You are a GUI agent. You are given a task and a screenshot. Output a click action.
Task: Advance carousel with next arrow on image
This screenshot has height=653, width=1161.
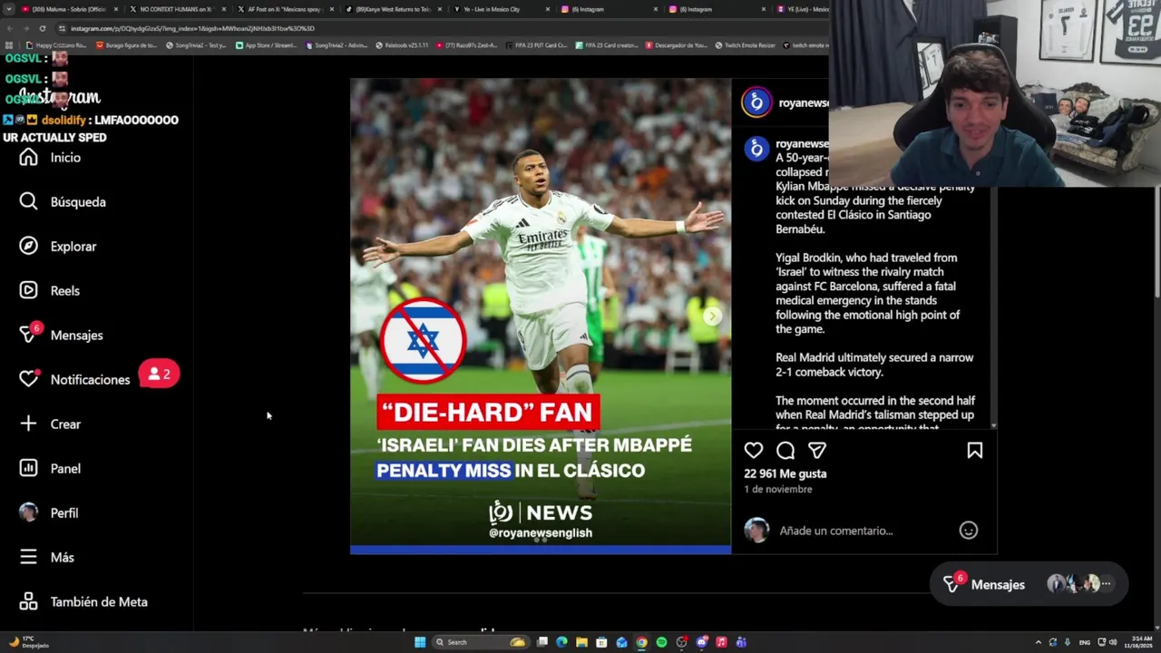[x=713, y=316]
